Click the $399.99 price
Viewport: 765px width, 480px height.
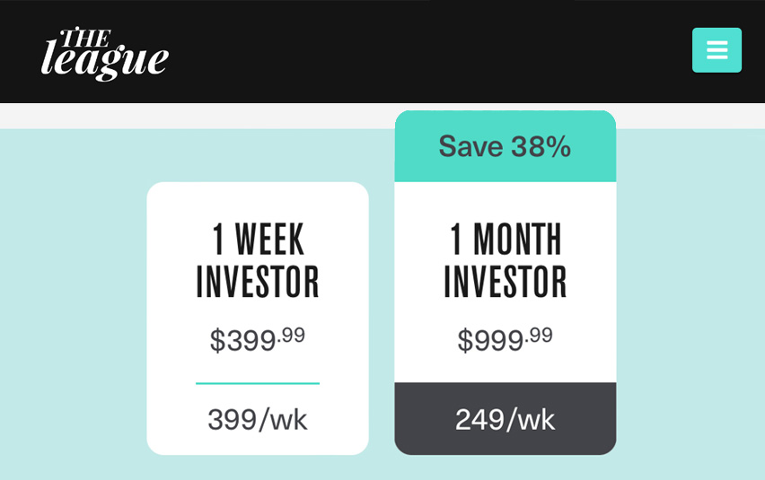click(x=258, y=340)
